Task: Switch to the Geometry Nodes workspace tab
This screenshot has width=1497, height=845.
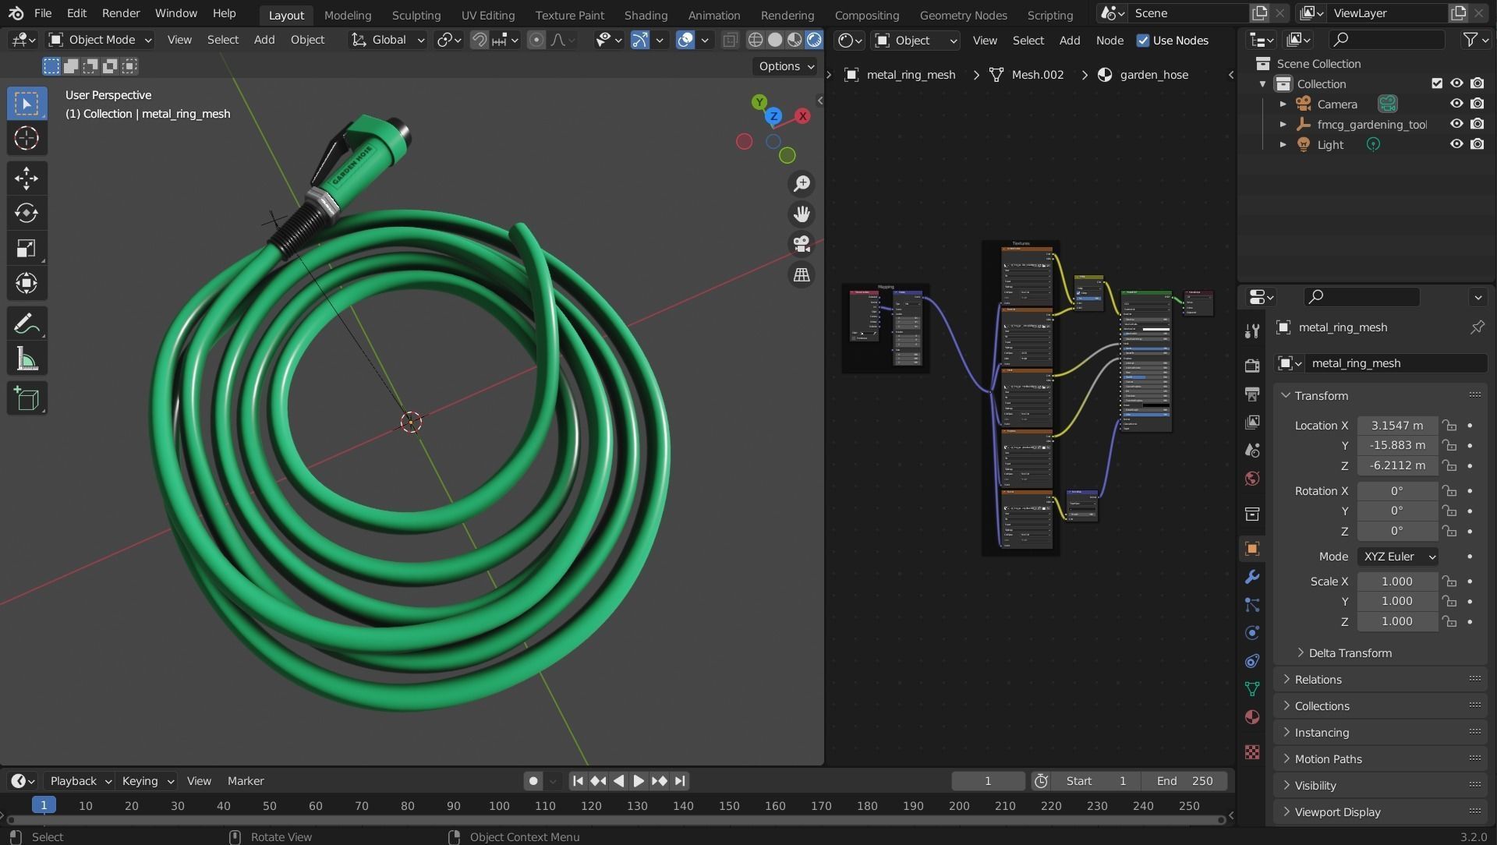Action: tap(963, 15)
